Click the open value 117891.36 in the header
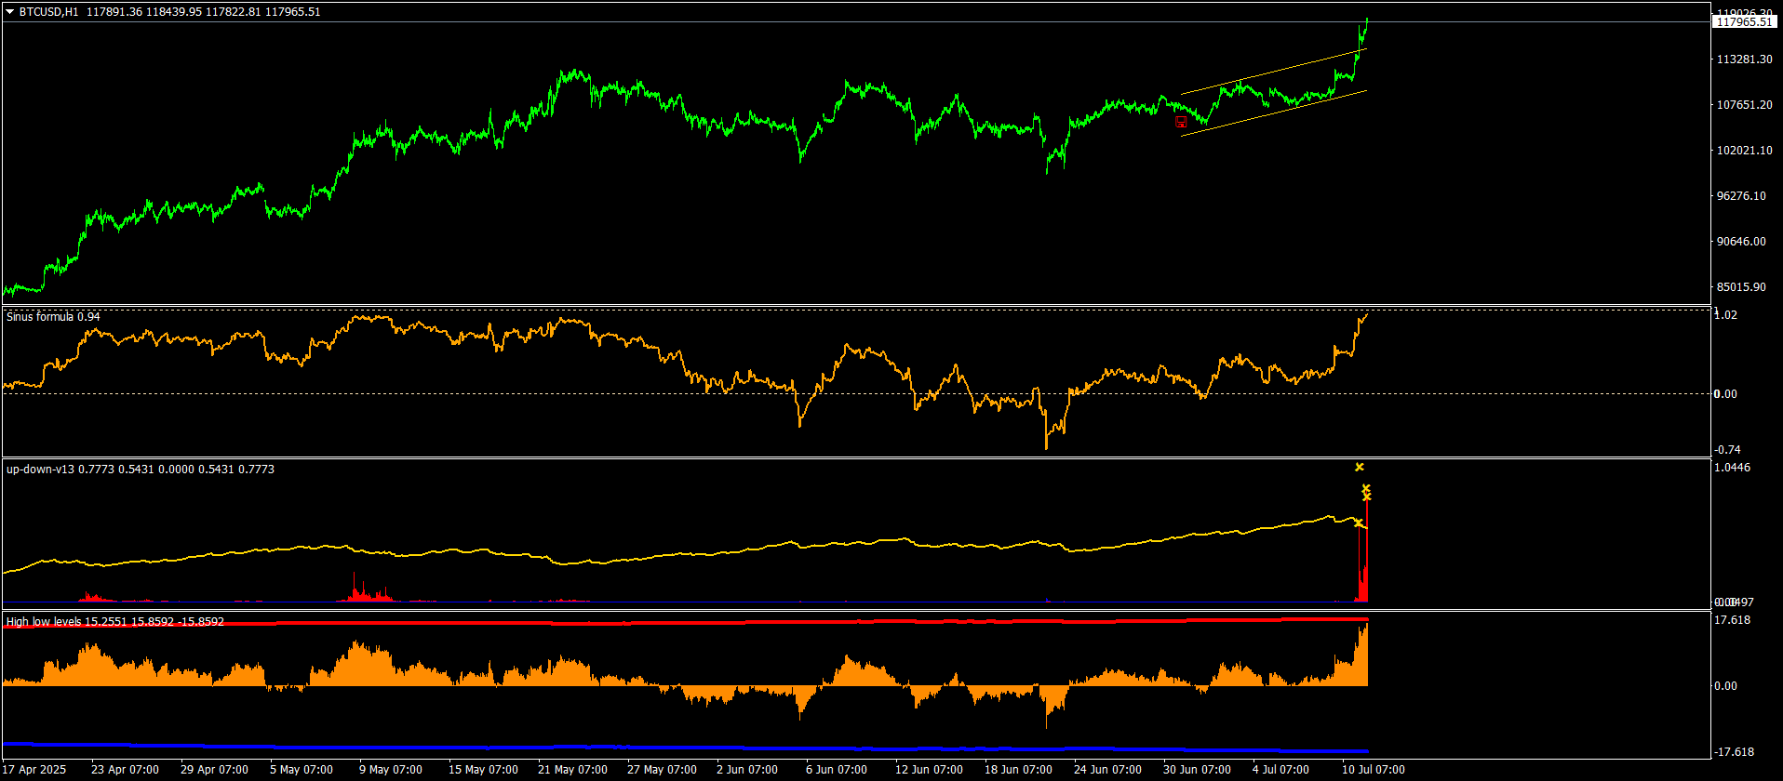 click(x=114, y=12)
